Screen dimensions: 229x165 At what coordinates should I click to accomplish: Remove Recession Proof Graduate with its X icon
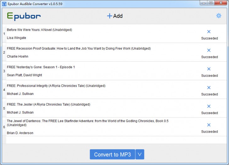pos(209,50)
